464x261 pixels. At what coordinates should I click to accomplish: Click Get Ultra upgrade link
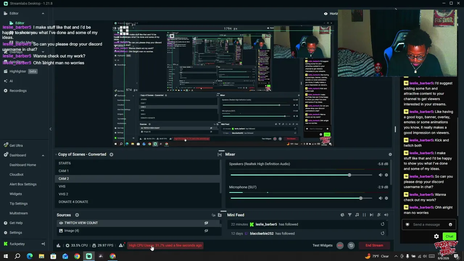pos(13,145)
